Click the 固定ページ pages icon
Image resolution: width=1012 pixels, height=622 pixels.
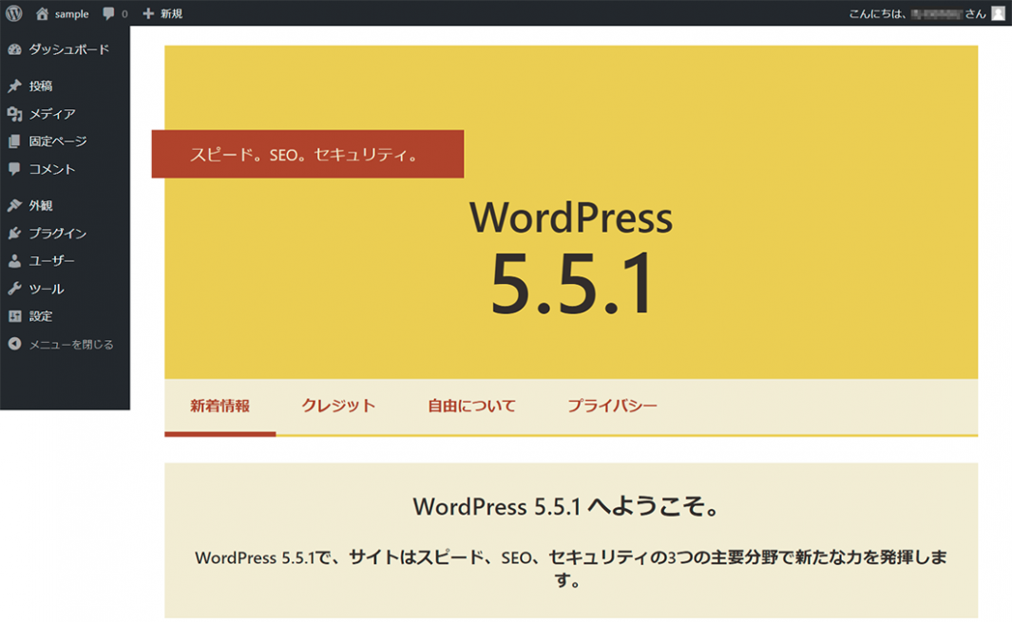click(x=14, y=141)
